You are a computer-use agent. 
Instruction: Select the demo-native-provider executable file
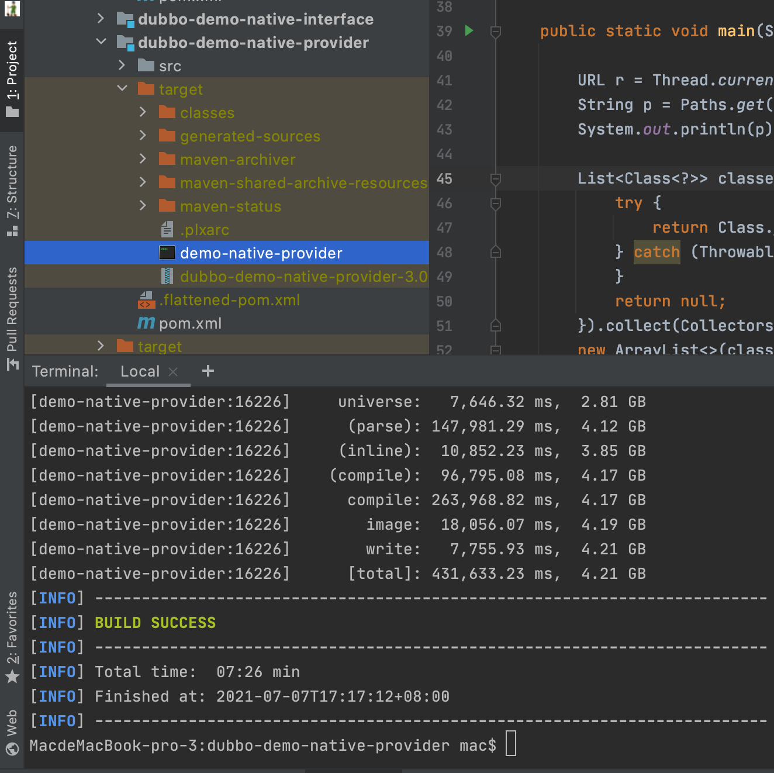(261, 253)
